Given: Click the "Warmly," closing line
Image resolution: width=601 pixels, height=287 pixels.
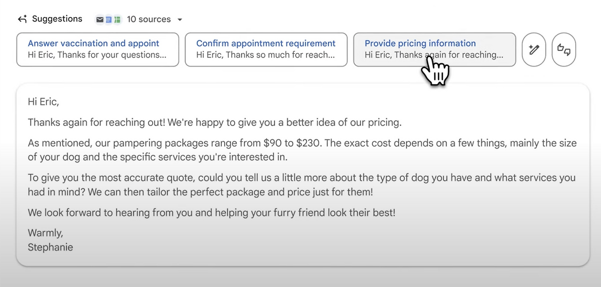Looking at the screenshot, I should 46,233.
